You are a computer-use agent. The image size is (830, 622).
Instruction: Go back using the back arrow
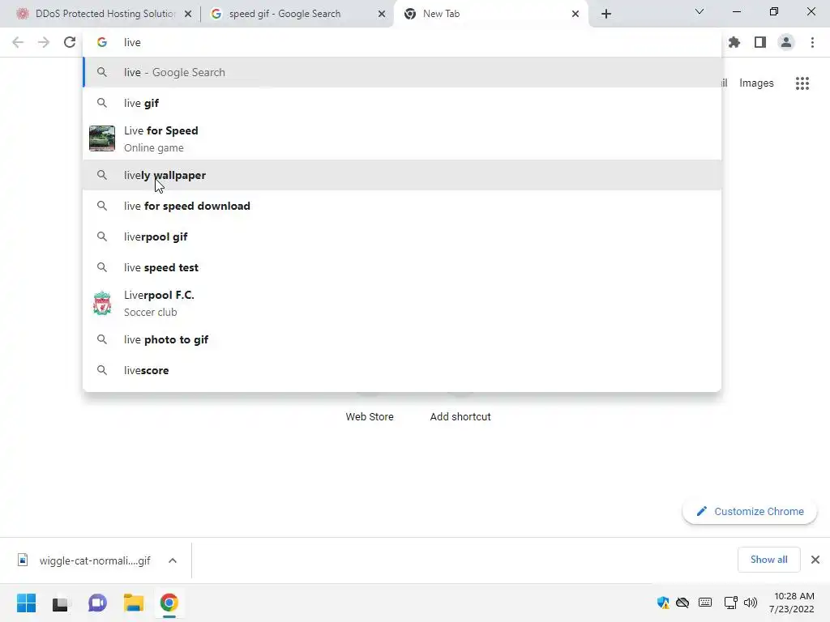pos(18,42)
